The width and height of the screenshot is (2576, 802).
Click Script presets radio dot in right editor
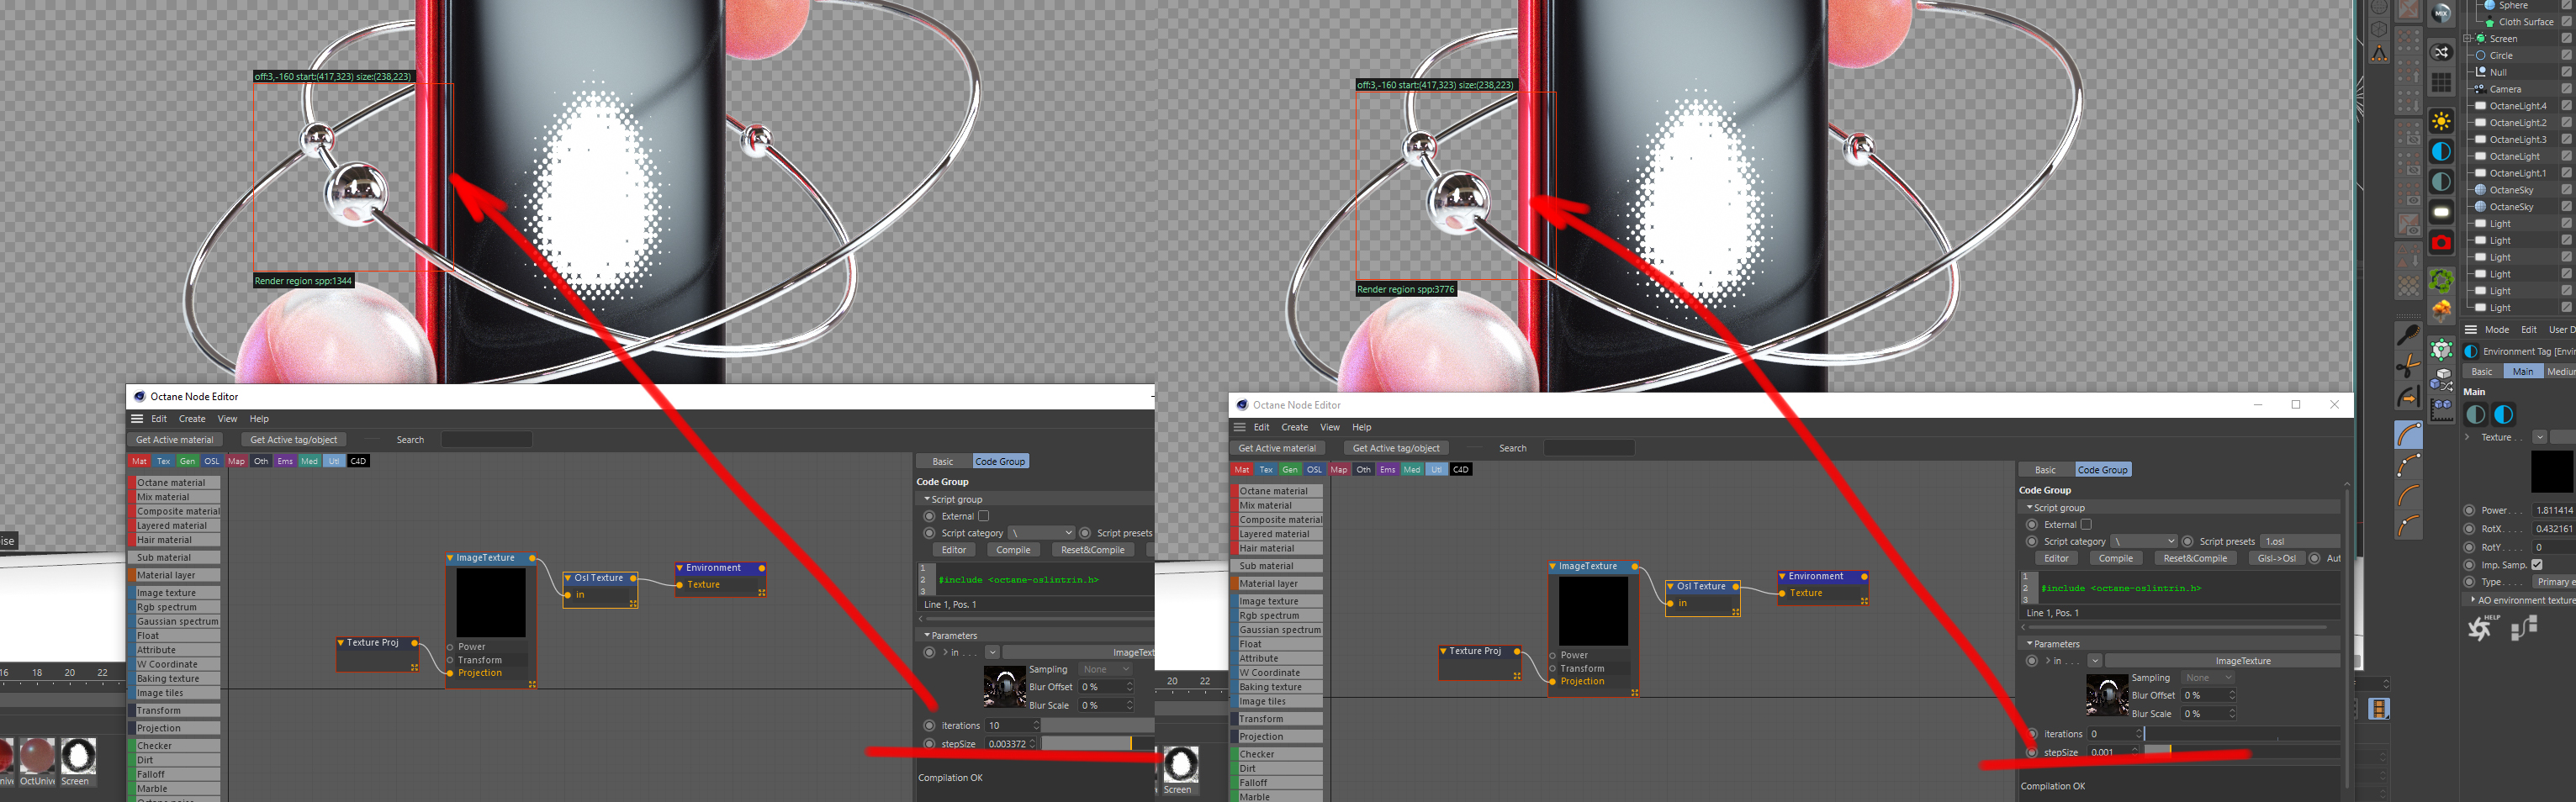2187,542
